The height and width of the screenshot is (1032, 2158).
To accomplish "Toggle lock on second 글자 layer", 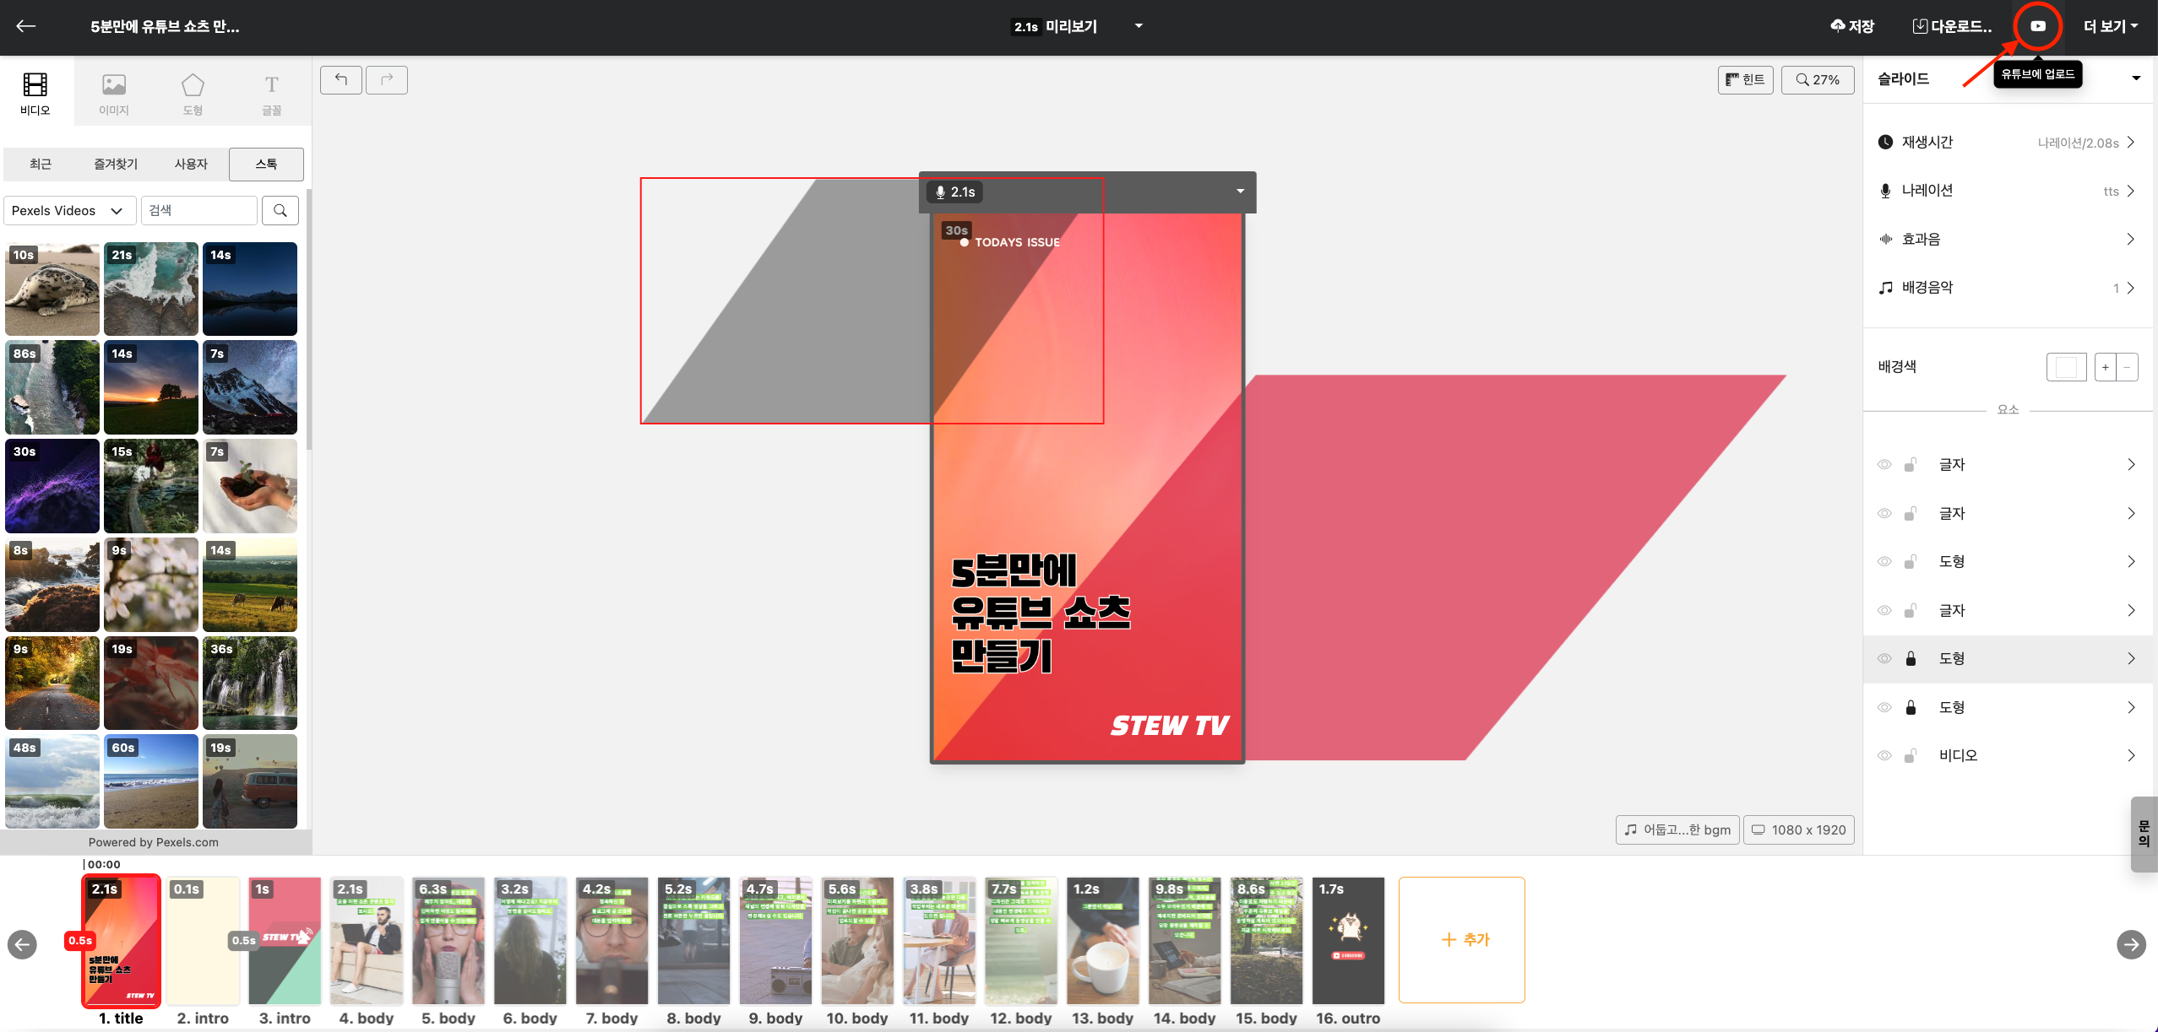I will coord(1911,513).
